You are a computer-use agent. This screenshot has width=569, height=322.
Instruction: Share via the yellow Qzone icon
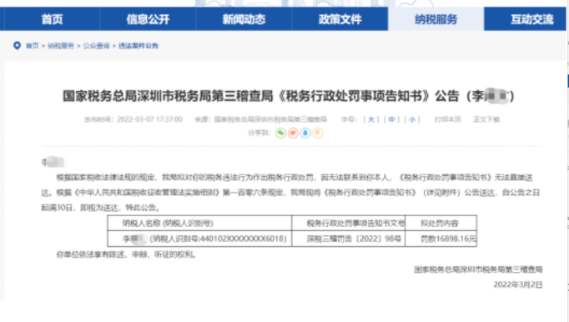point(318,133)
